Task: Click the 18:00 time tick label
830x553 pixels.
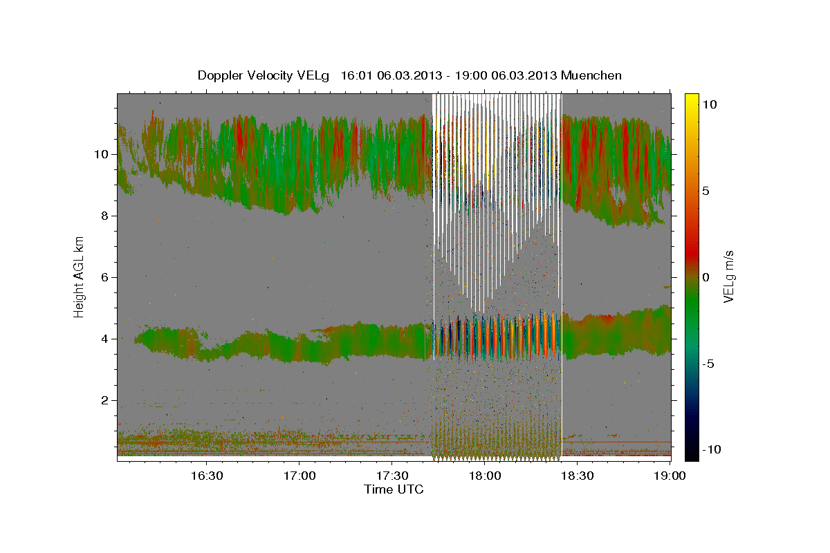Action: (x=485, y=476)
